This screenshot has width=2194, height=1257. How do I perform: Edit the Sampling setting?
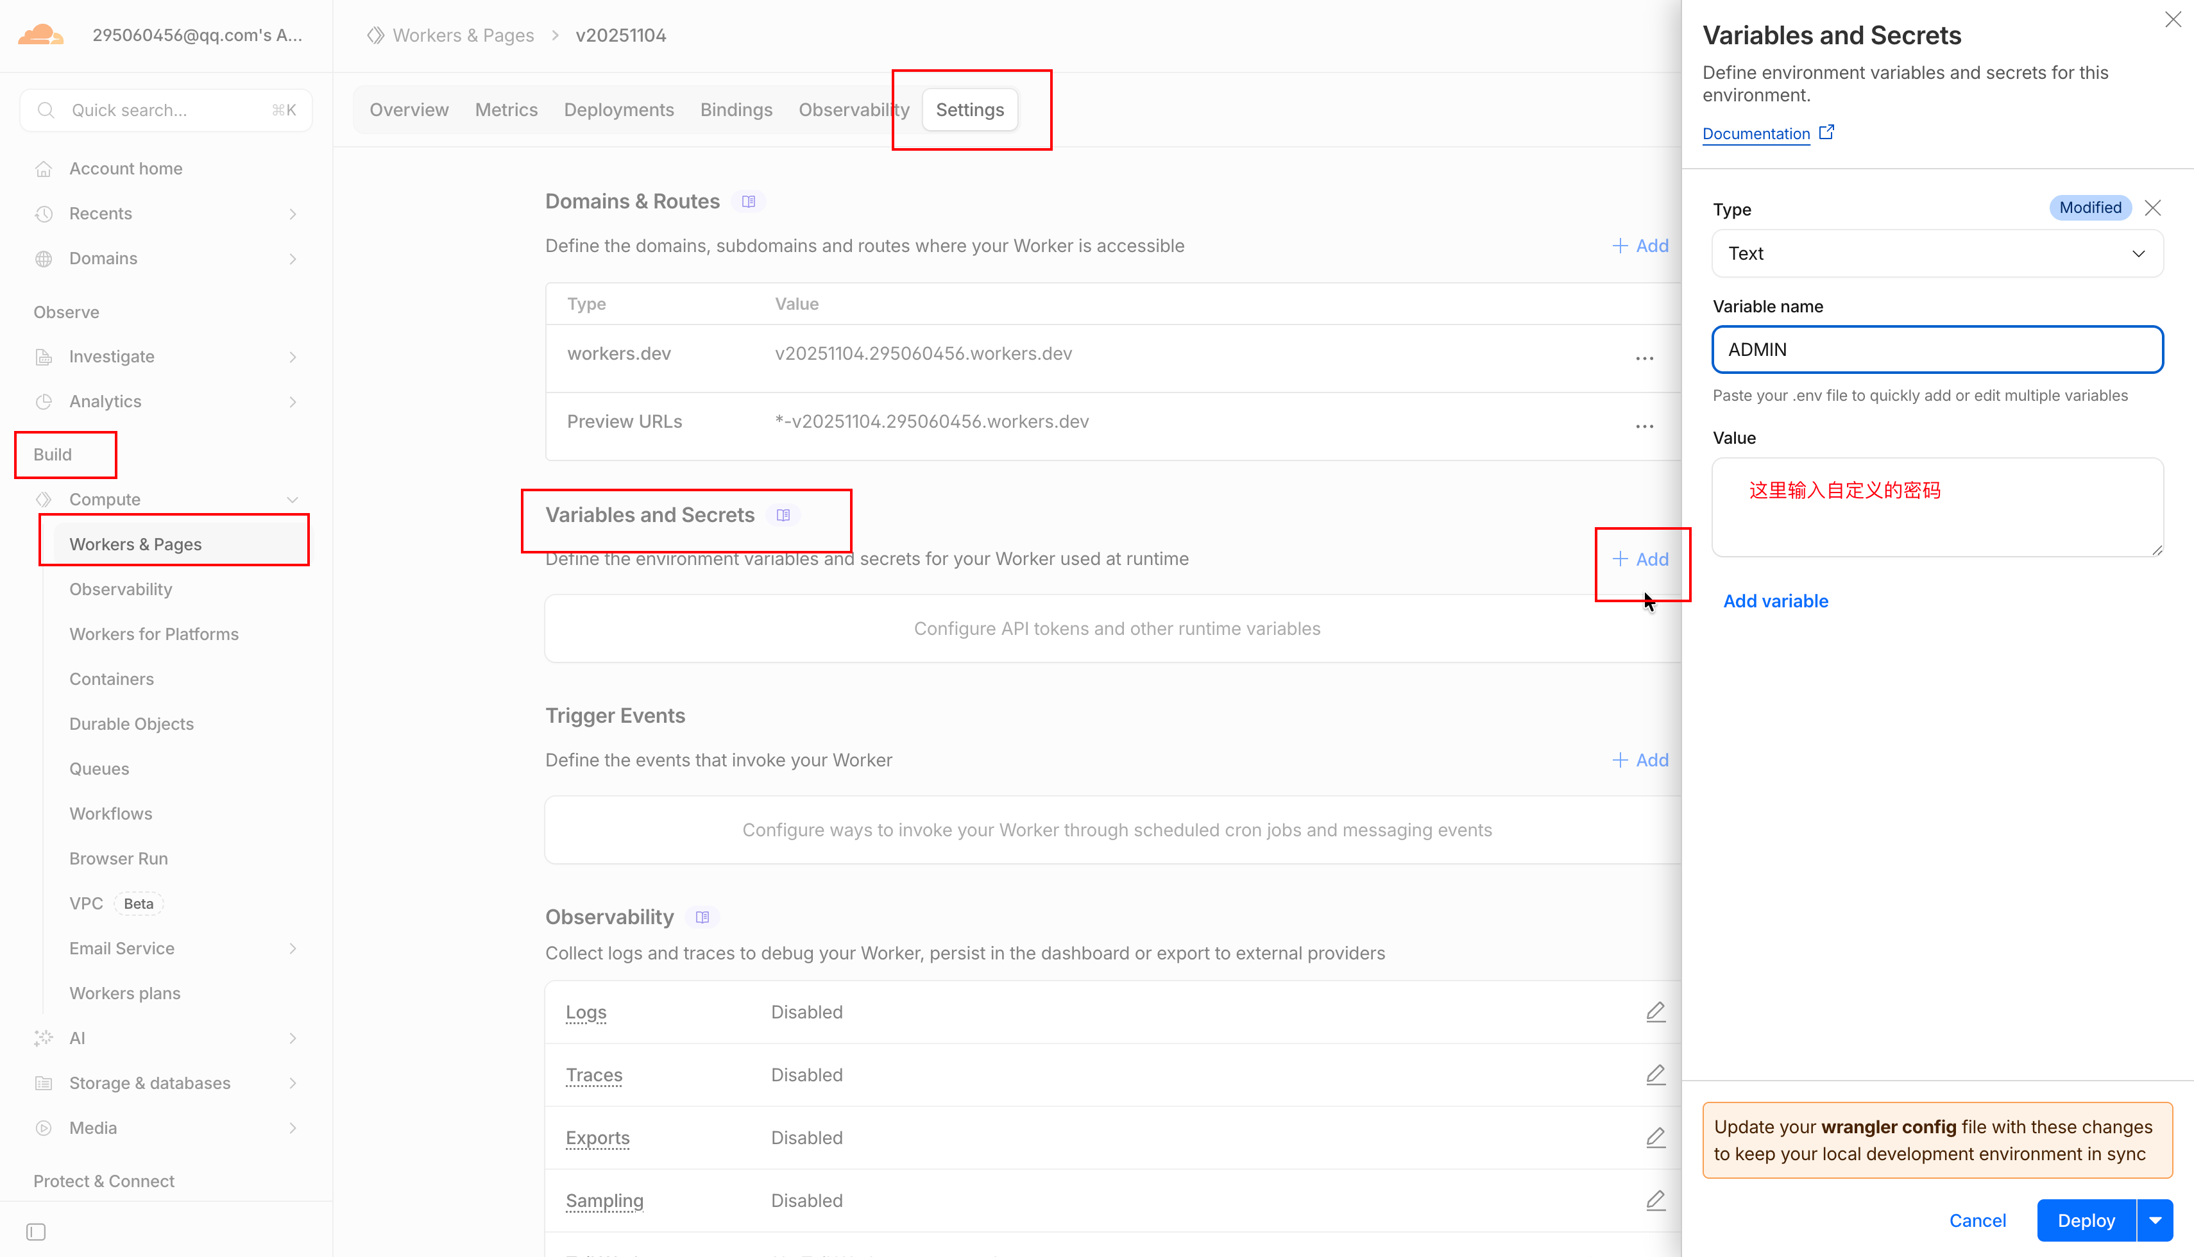[x=1655, y=1201]
